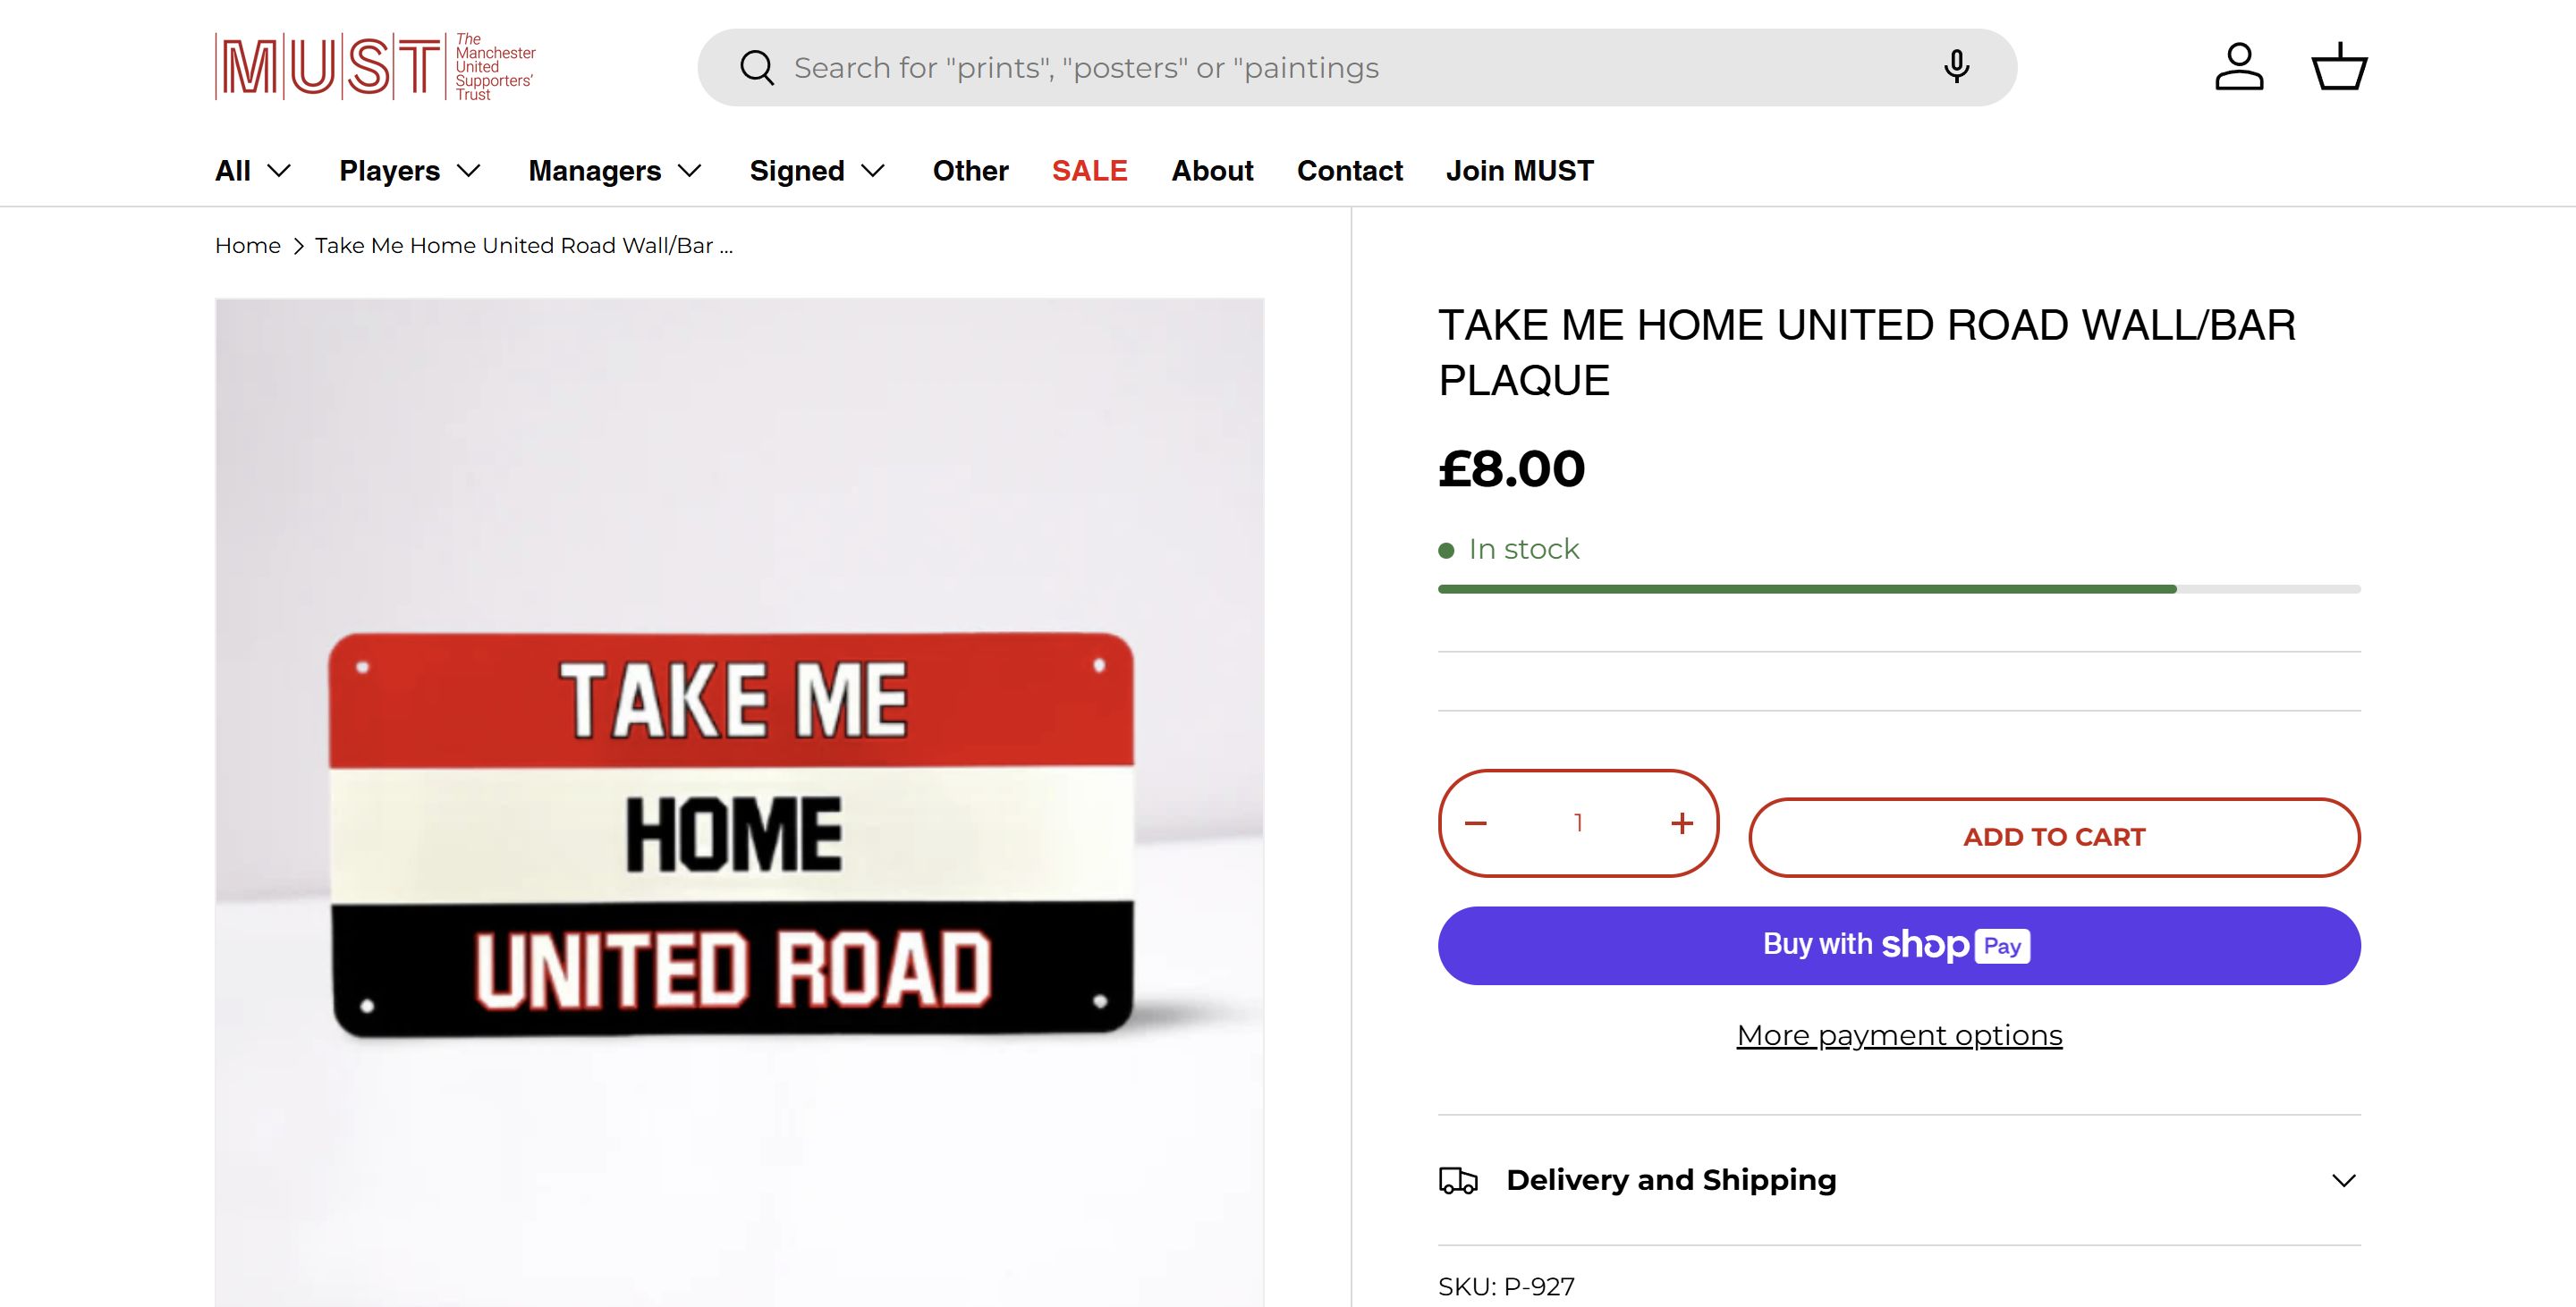The height and width of the screenshot is (1307, 2576).
Task: Click the Add to Cart button
Action: [x=2054, y=838]
